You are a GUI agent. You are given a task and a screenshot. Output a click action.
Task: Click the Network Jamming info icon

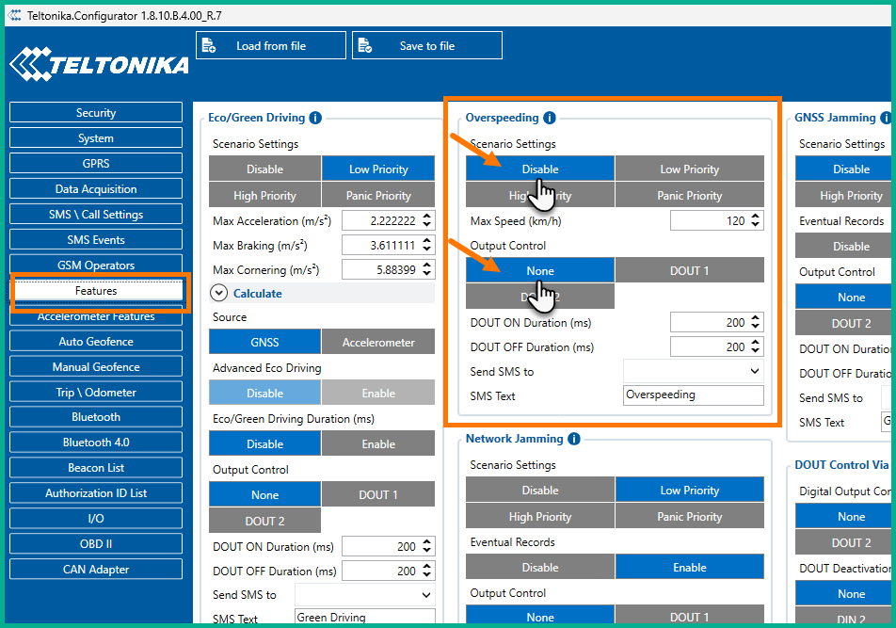[573, 439]
